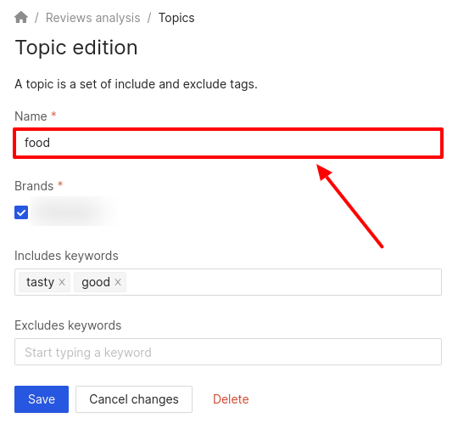Screen dimensions: 458x435
Task: Save the topic changes
Action: click(42, 399)
